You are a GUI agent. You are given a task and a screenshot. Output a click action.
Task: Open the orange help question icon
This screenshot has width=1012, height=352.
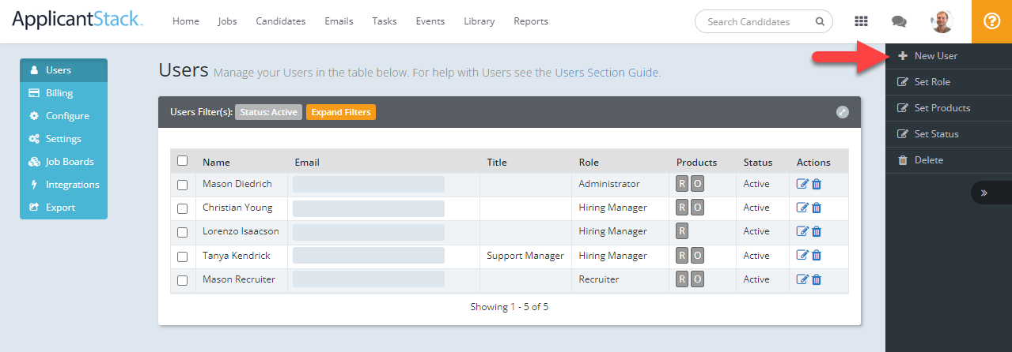(991, 21)
